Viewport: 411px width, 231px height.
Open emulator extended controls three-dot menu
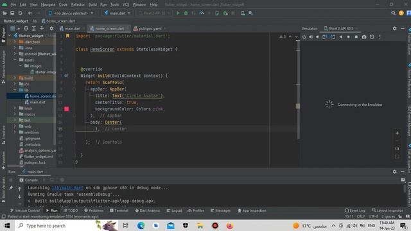pyautogui.click(x=380, y=37)
